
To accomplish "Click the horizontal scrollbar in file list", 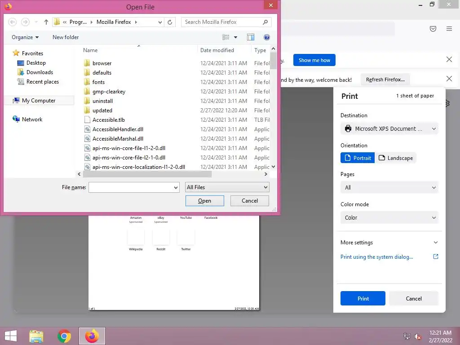I will click(x=147, y=174).
